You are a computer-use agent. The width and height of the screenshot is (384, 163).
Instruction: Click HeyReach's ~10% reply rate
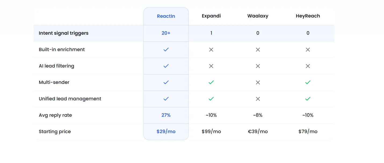308,115
